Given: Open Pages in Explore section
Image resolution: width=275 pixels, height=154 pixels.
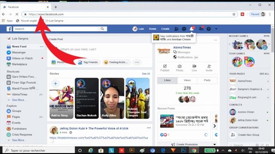Looking at the screenshot, I should click(13, 117).
